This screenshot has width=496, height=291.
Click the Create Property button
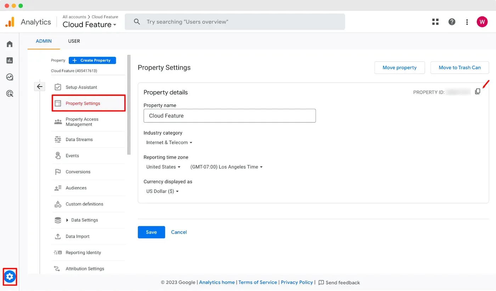[92, 60]
